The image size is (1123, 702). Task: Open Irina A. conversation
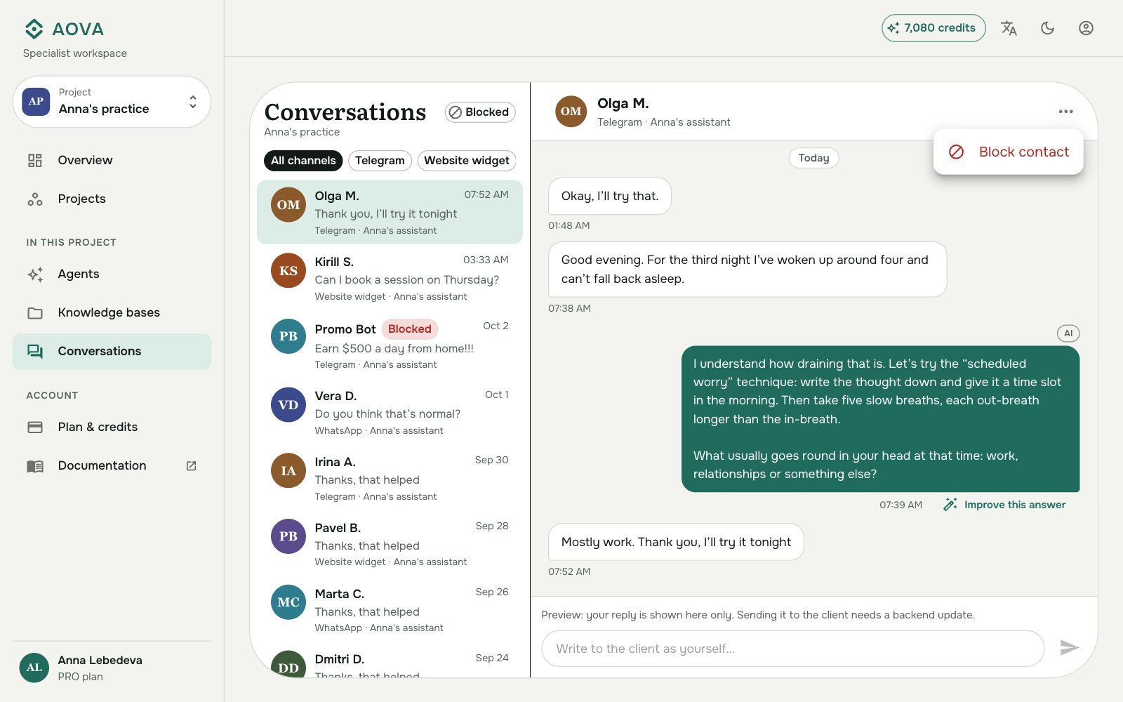coord(390,478)
